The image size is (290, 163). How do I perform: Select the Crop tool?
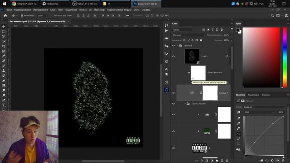(x=4, y=46)
